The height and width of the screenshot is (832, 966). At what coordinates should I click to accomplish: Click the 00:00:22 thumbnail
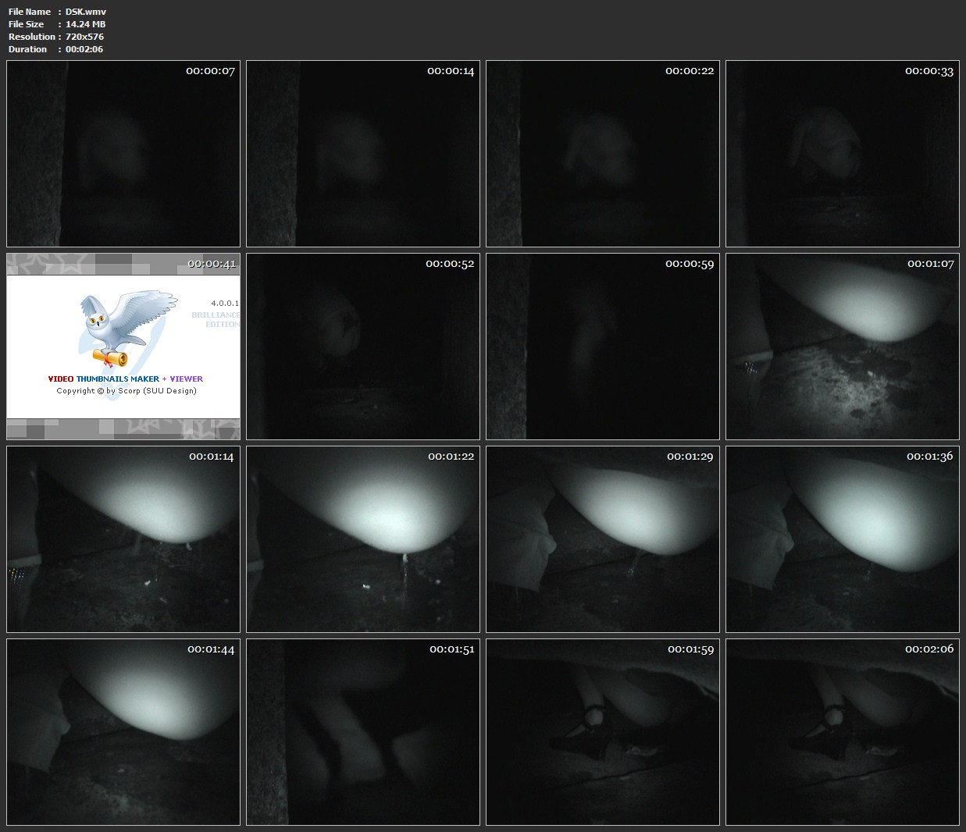[603, 154]
